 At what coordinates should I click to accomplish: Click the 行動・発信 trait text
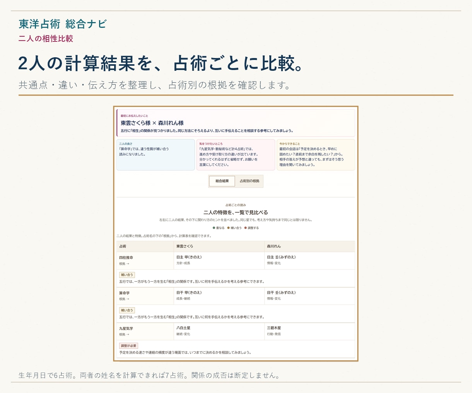[274, 334]
